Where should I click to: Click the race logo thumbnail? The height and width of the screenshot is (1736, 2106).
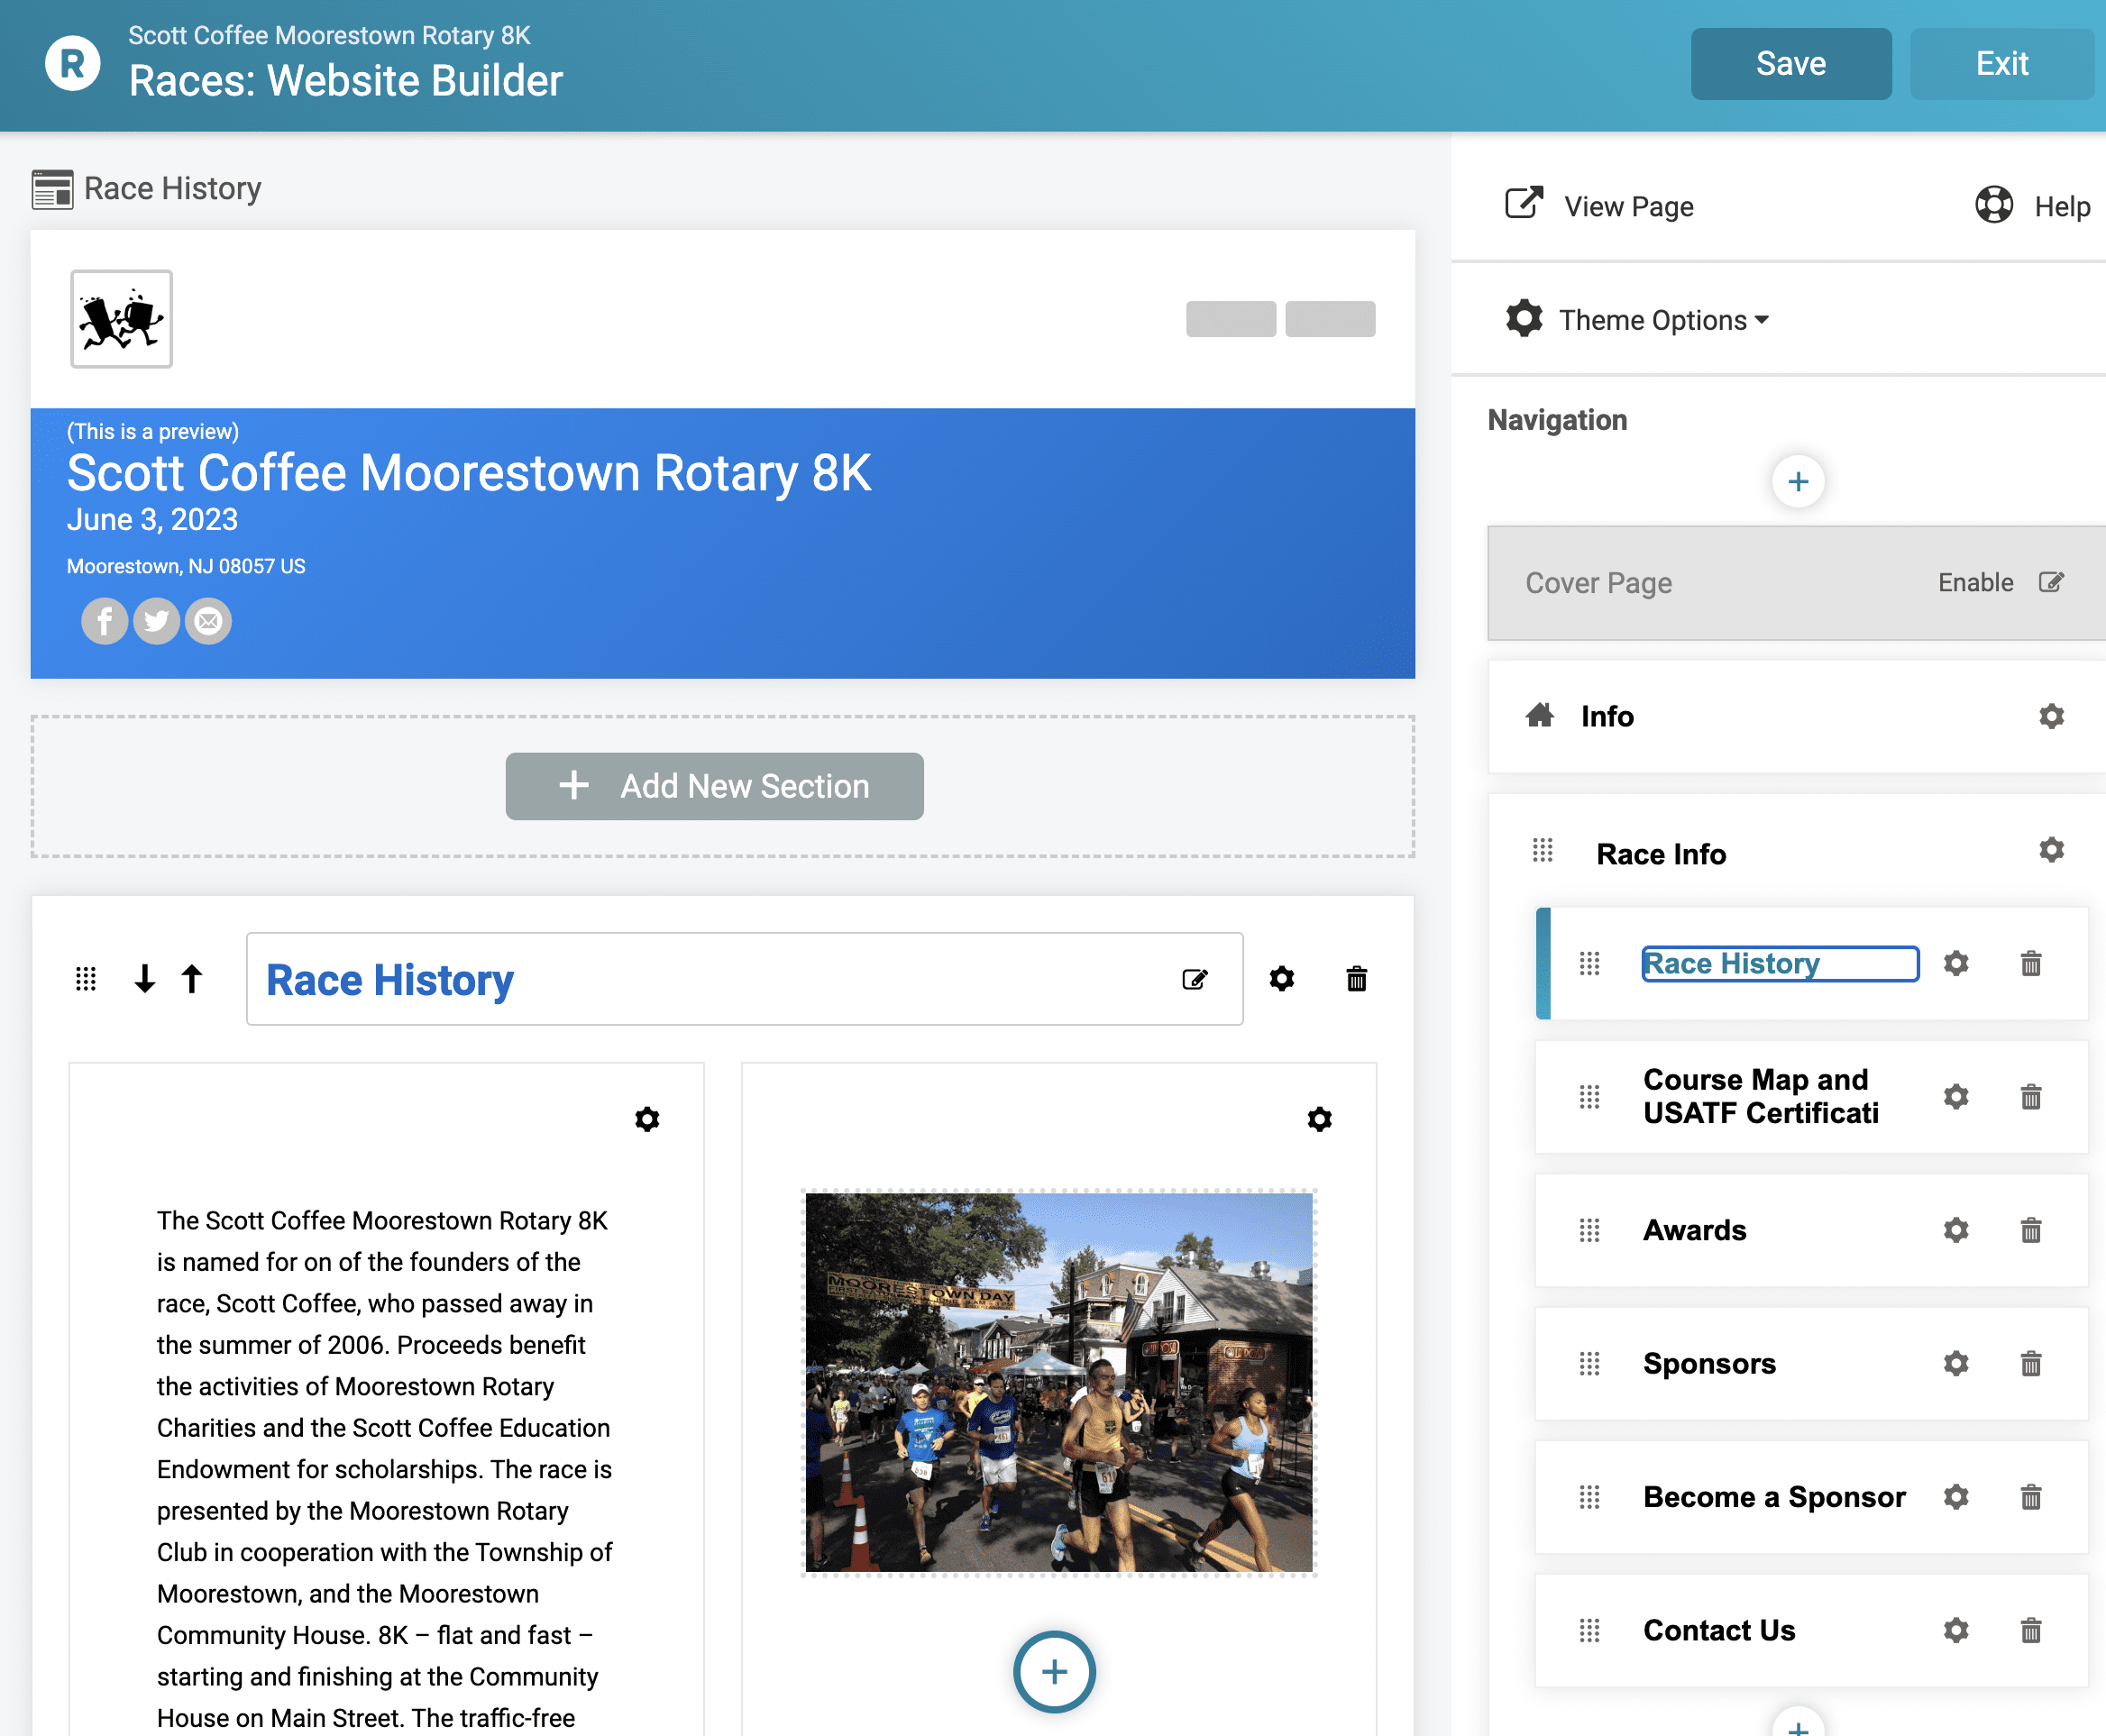[x=121, y=319]
